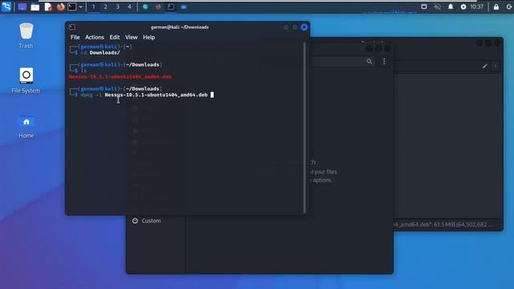
Task: Open the display settings tray icon
Action: (424, 6)
